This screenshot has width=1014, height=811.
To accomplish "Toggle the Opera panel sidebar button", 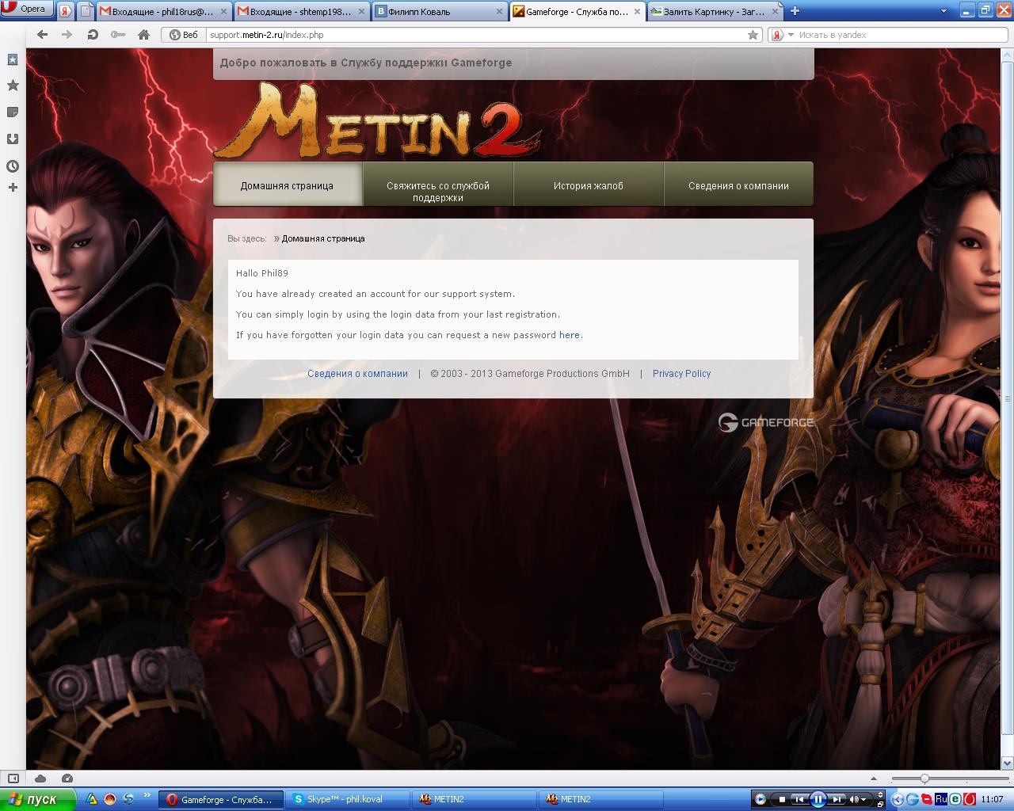I will point(13,779).
